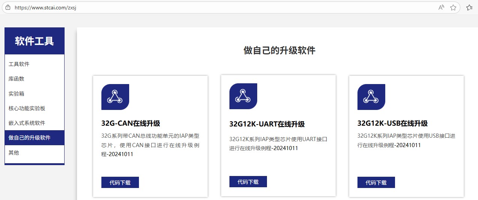
Task: Add page to favorites with star icon
Action: [x=453, y=8]
